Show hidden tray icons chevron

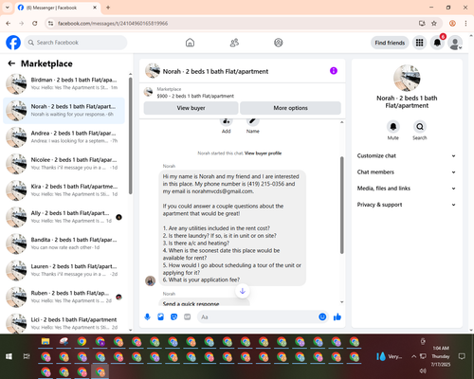(413, 356)
